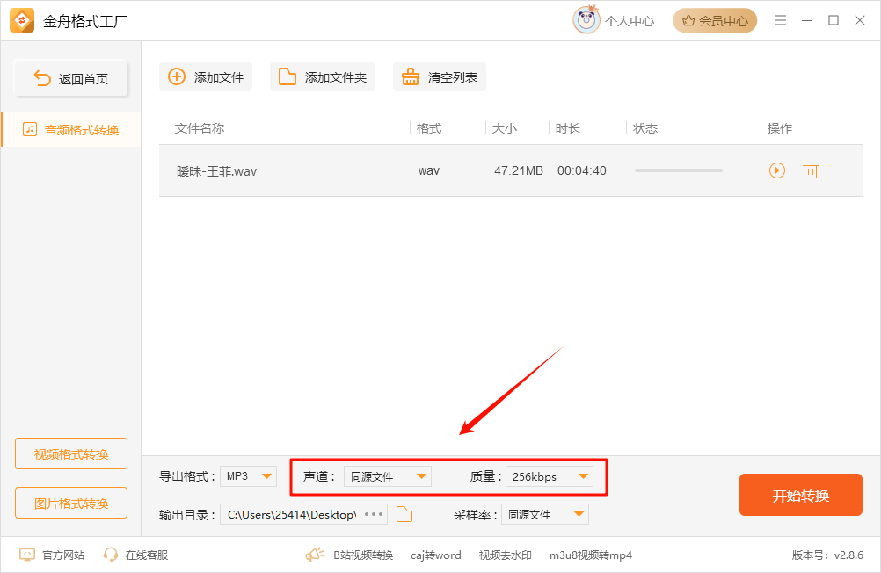Open the hamburger menu icon in title bar
The width and height of the screenshot is (881, 573).
click(x=781, y=20)
